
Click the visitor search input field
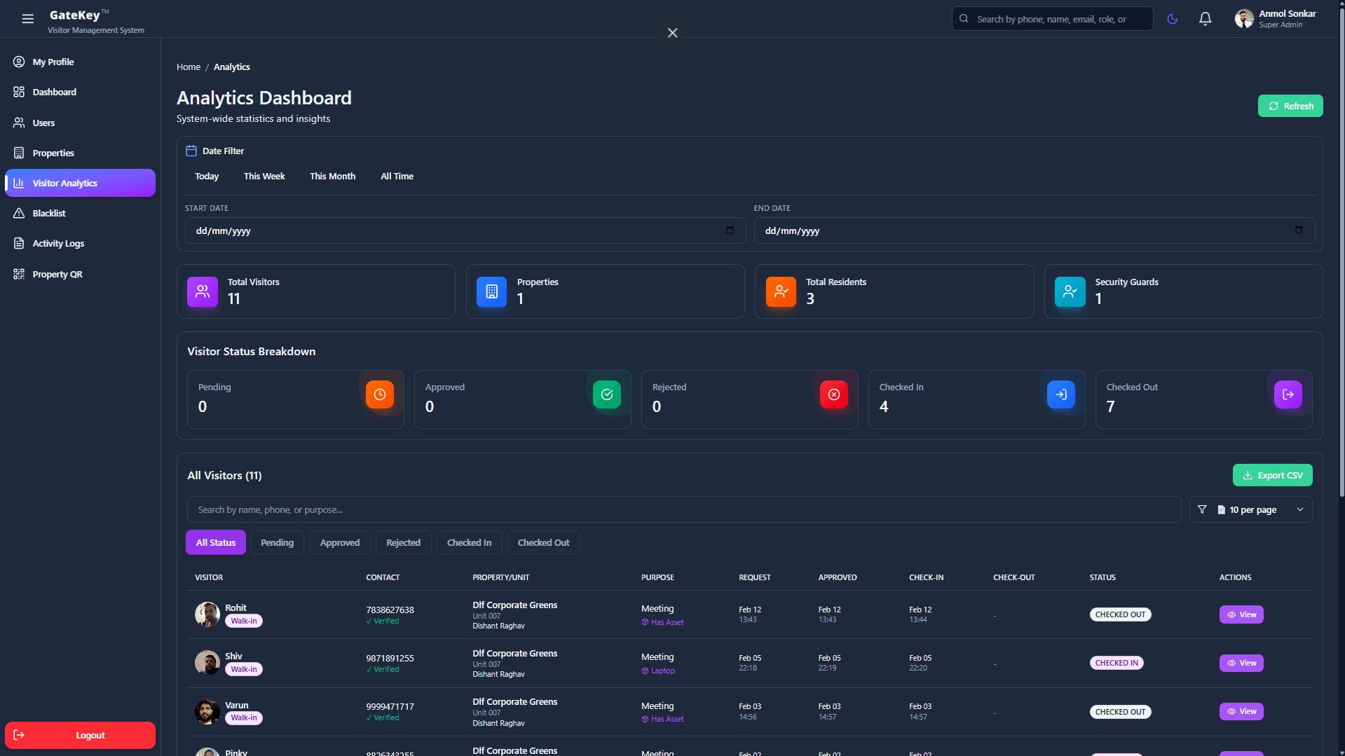coord(683,509)
